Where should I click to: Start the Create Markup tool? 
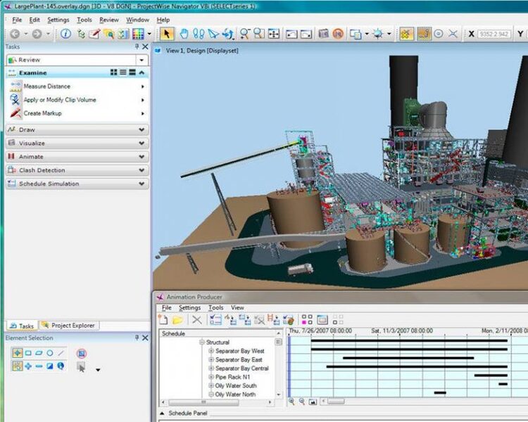point(42,113)
